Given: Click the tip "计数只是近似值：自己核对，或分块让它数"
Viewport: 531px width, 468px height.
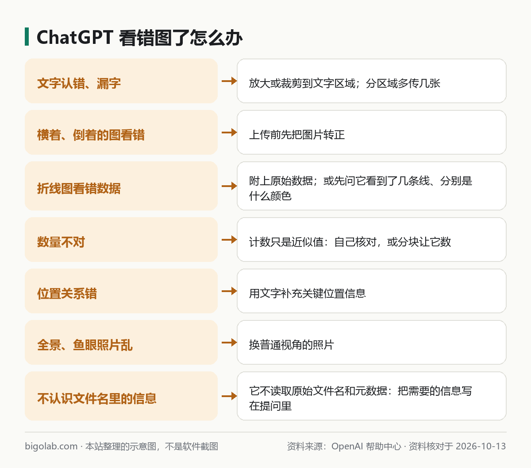Looking at the screenshot, I should (x=372, y=239).
